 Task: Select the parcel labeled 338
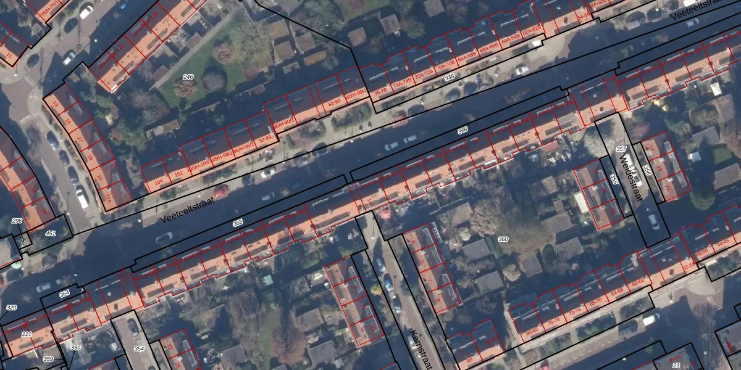coord(450,77)
